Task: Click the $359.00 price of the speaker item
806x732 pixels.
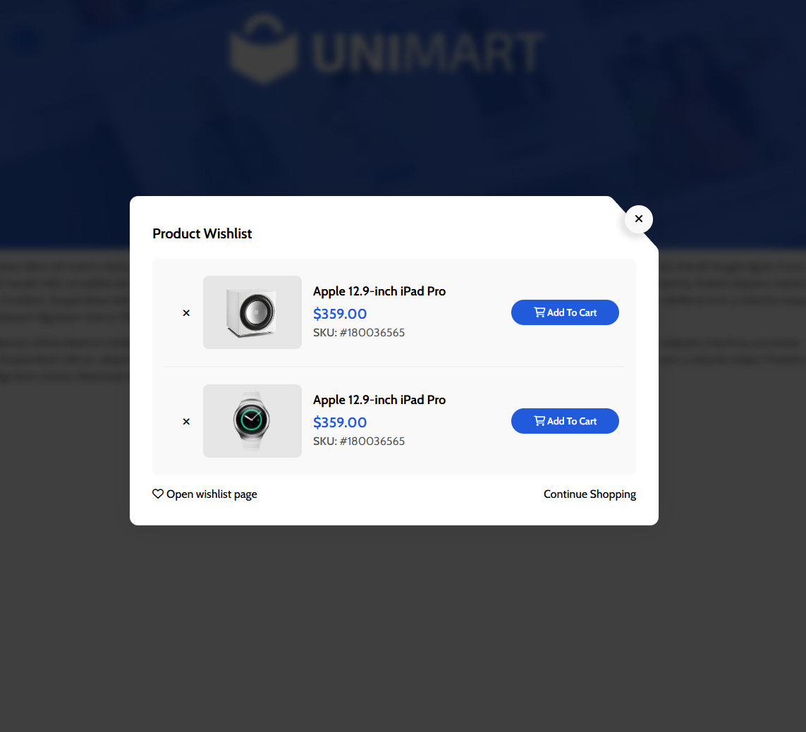Action: pyautogui.click(x=340, y=314)
